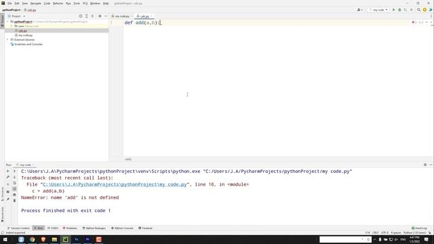Viewport: 434px width, 244px height.
Task: Expand External Libraries node
Action: [x=7, y=40]
